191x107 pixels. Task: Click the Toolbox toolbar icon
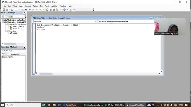pyautogui.click(x=60, y=10)
